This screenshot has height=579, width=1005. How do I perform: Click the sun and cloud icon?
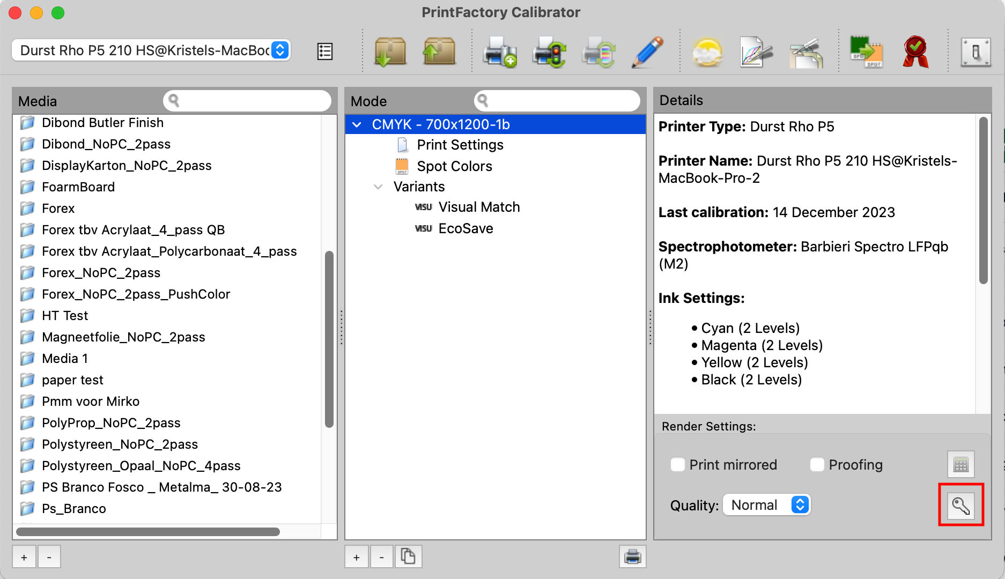(x=707, y=52)
